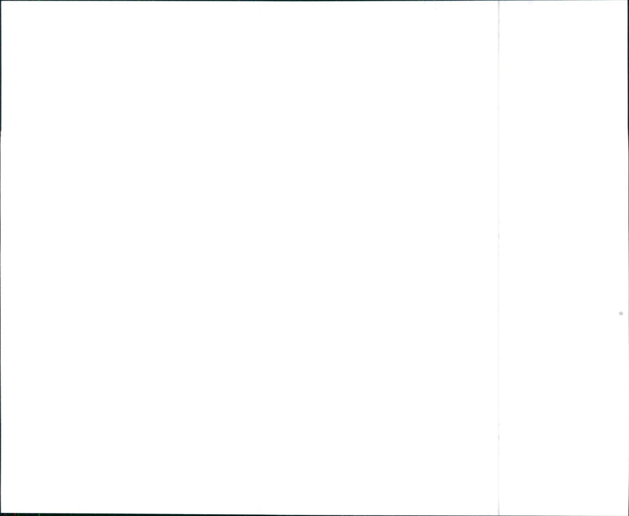Select the dark bottom border of the page

(x=314, y=514)
